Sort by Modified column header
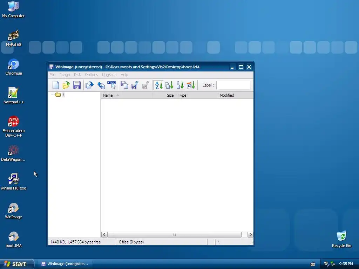 tap(236, 95)
